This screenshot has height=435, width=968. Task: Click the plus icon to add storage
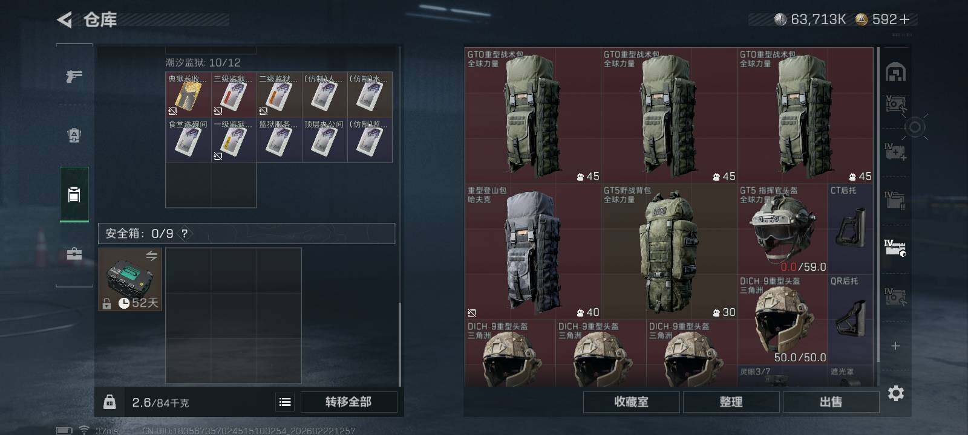[895, 346]
